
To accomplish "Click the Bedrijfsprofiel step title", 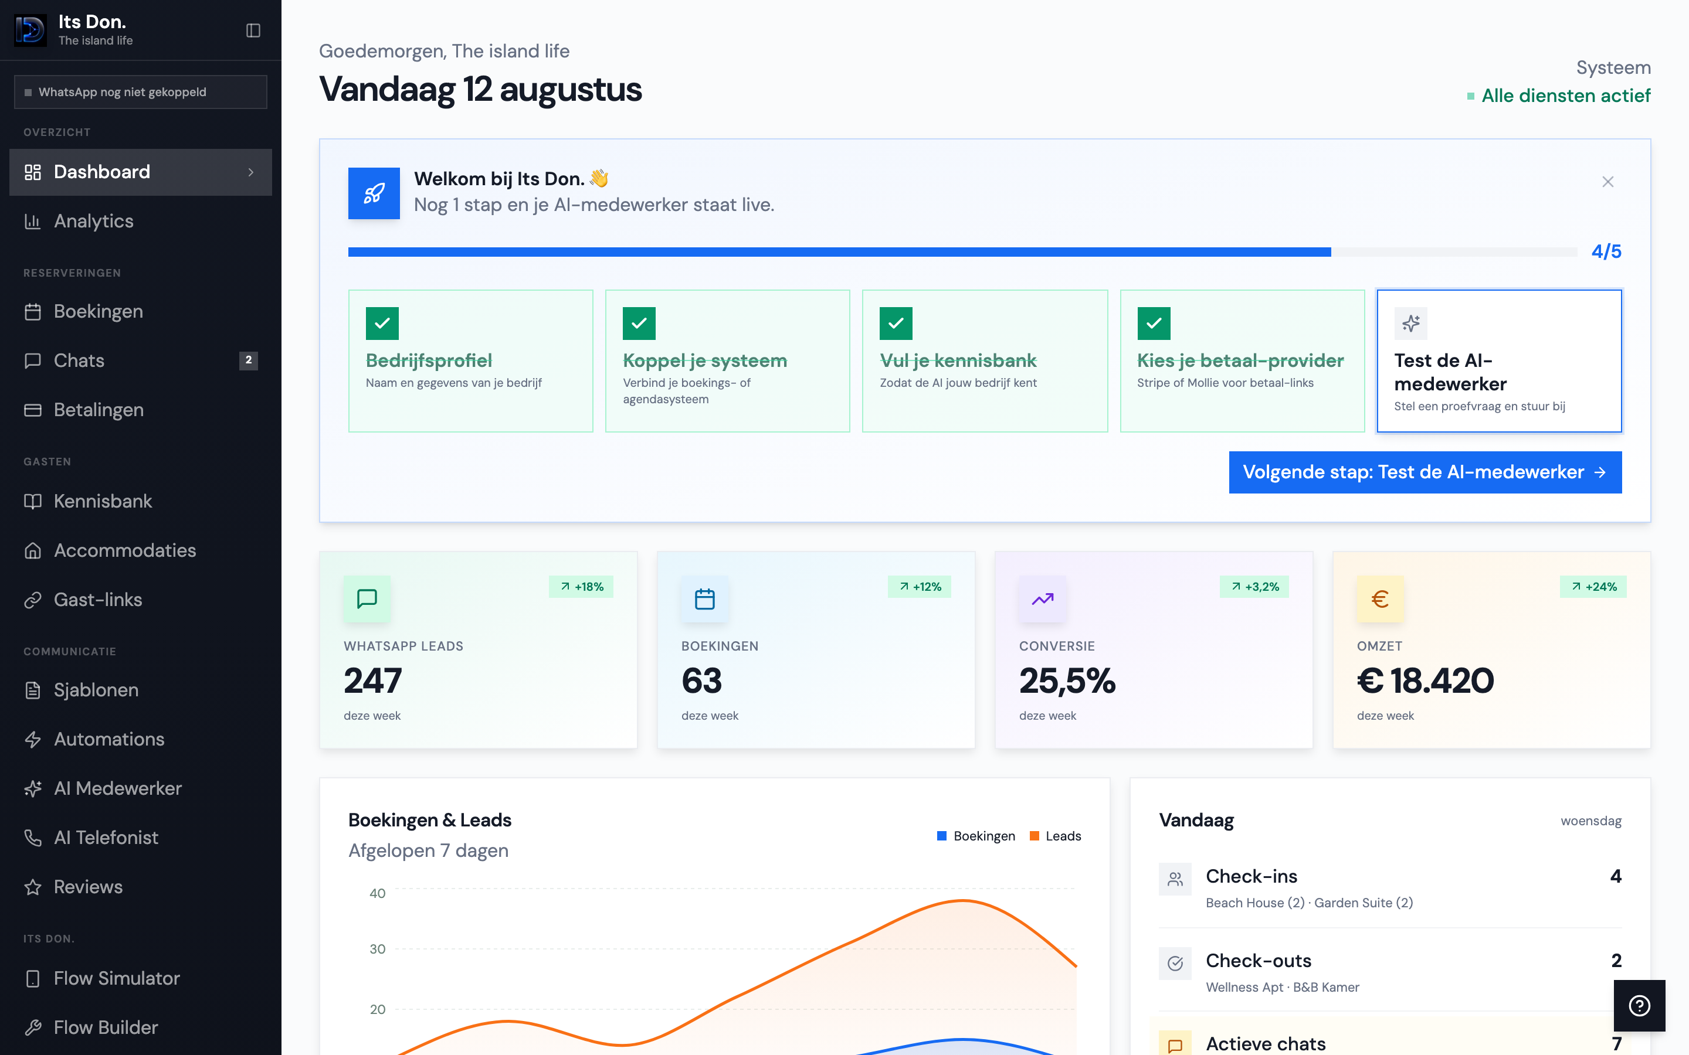I will pyautogui.click(x=429, y=360).
